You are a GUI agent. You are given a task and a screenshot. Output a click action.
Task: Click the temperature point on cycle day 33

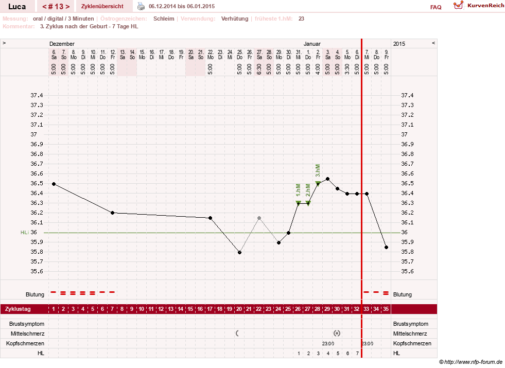point(367,194)
